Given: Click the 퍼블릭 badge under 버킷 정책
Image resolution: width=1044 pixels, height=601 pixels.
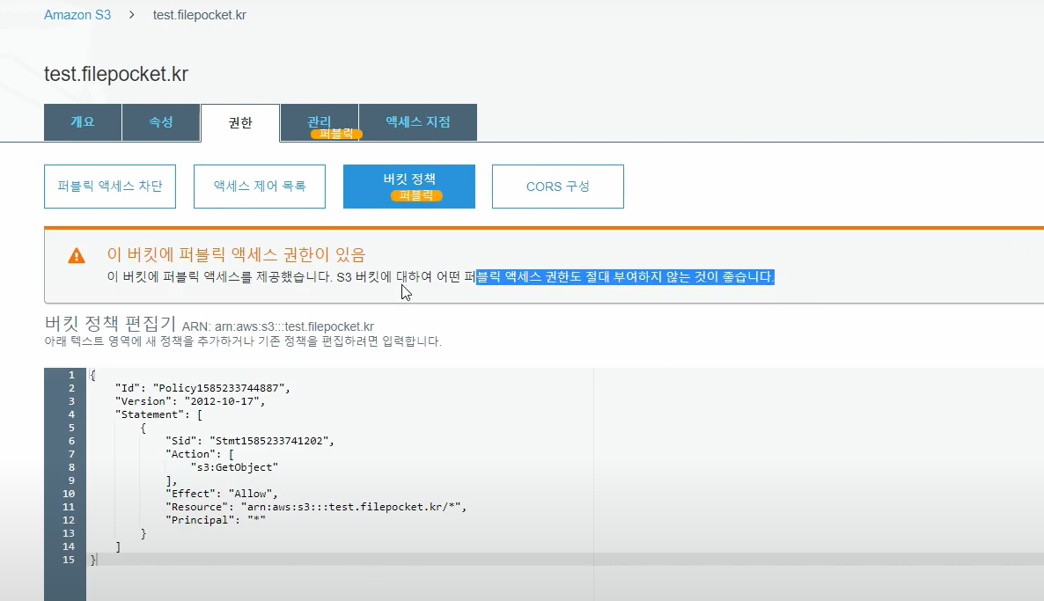Looking at the screenshot, I should coord(416,195).
